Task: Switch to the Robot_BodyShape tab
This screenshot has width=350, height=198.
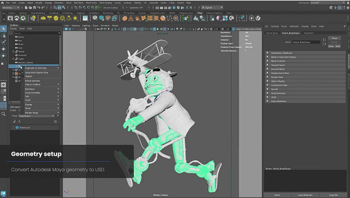Action: (291, 33)
